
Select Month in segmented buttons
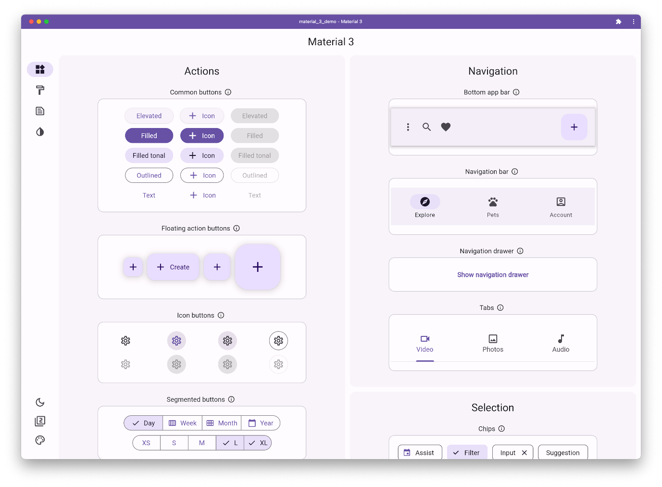(222, 423)
